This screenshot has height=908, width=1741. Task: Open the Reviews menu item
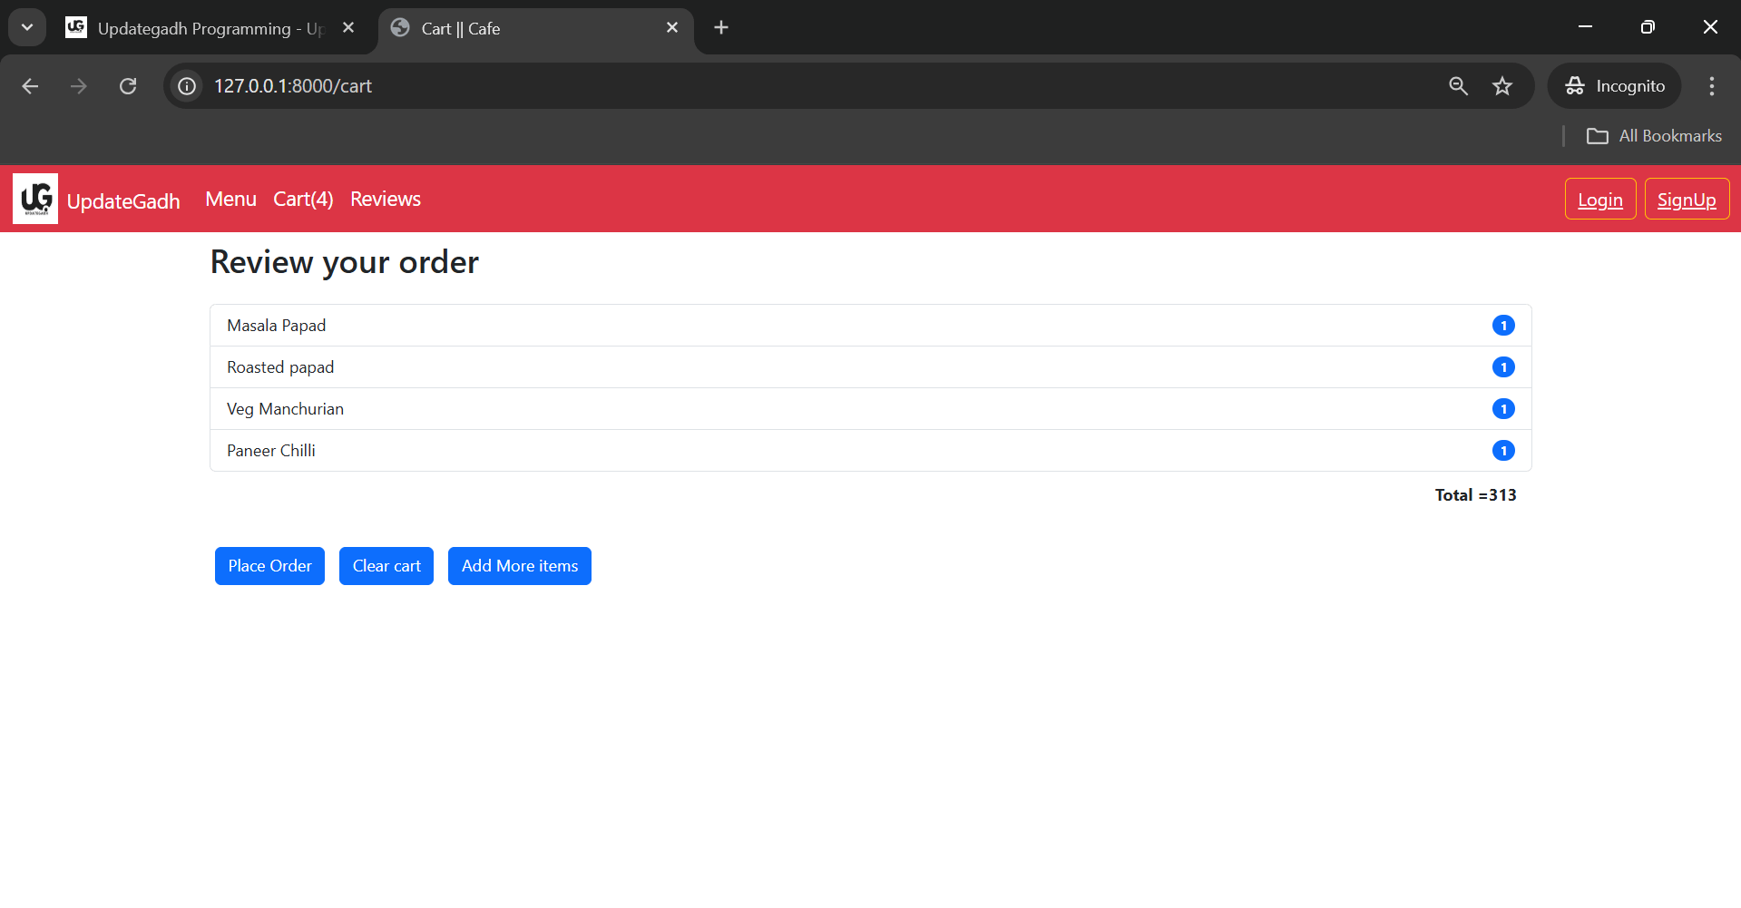tap(385, 199)
